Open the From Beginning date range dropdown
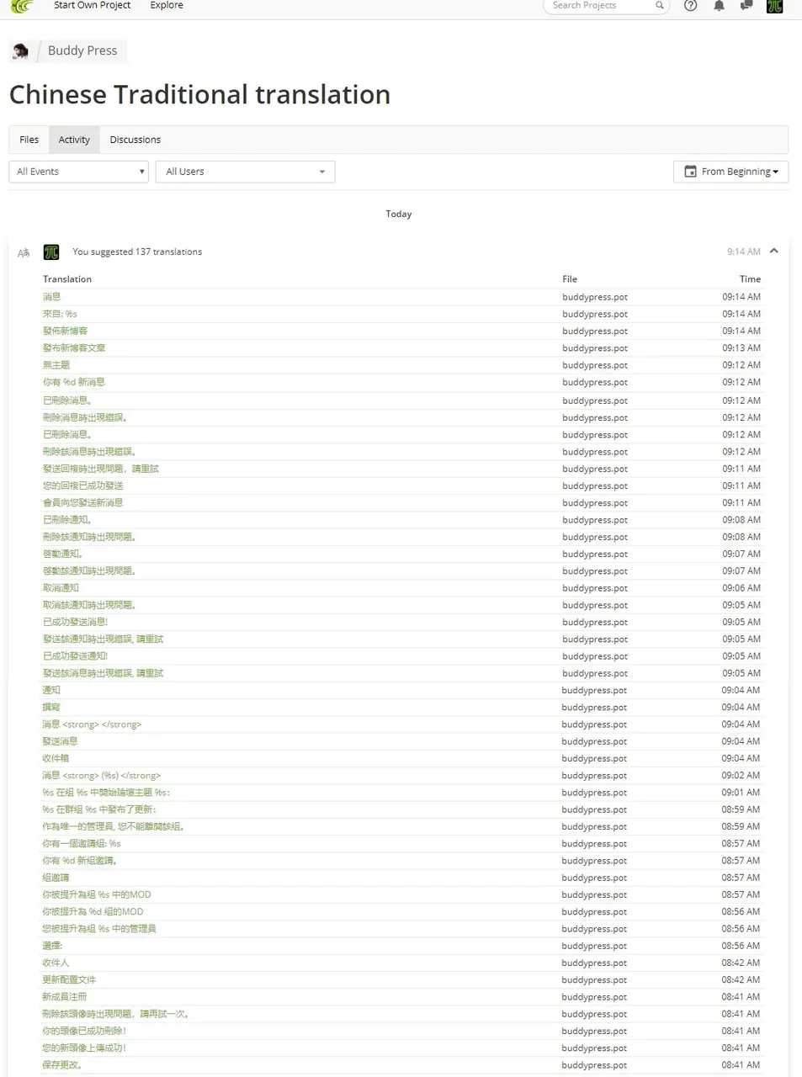Screen dimensions: 802x1077 (x=731, y=172)
